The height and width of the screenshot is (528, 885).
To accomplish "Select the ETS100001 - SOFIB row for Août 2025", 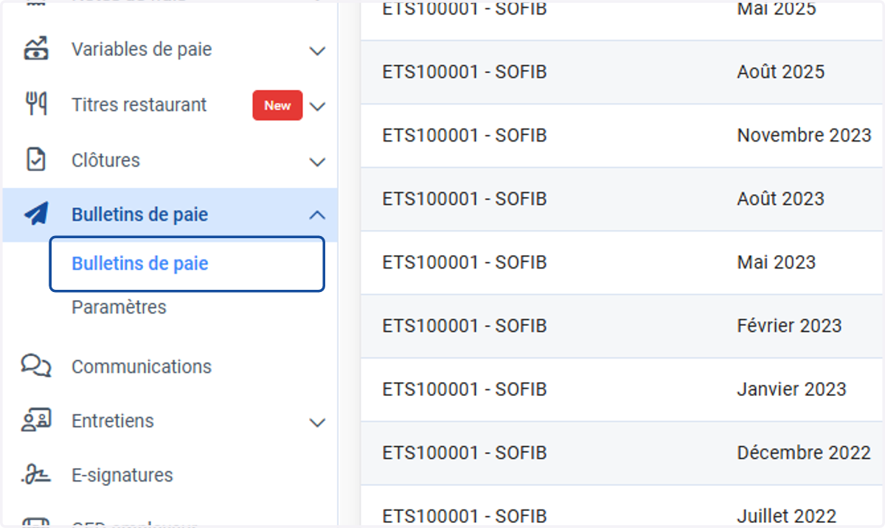I will (622, 72).
